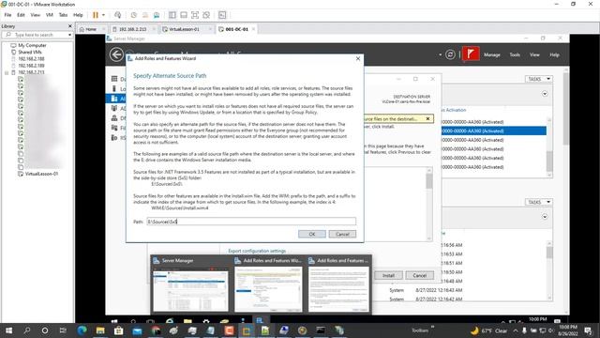
Task: Click the Library search field
Action: [37, 35]
